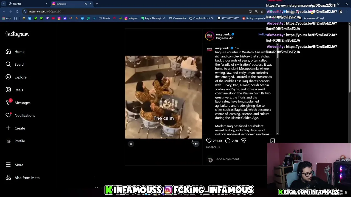Click iraqibantz avatar in the post header
The width and height of the screenshot is (351, 197).
coord(210,36)
